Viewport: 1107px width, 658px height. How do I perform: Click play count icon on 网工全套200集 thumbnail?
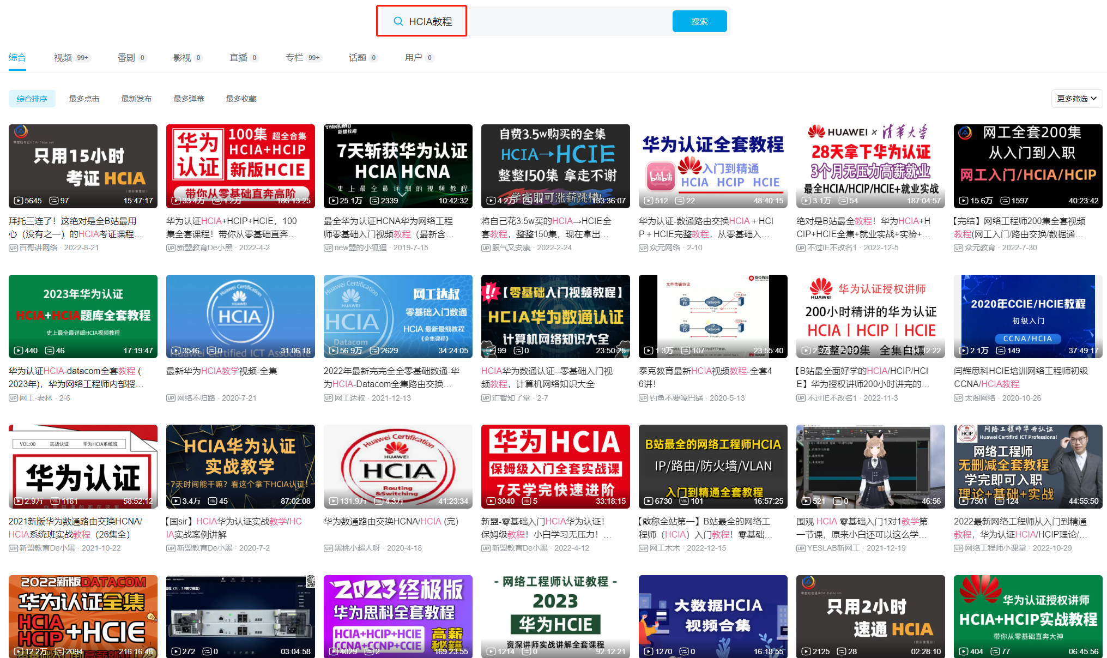964,201
